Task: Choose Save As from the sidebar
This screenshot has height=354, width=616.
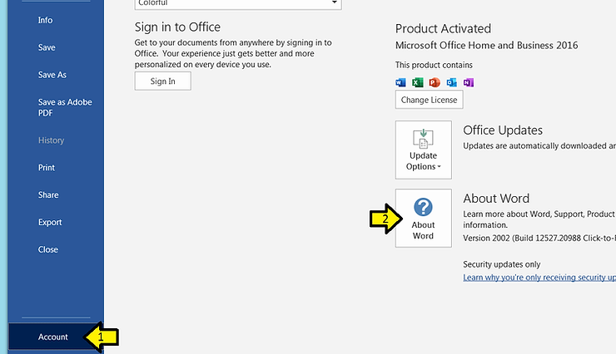Action: (x=52, y=75)
